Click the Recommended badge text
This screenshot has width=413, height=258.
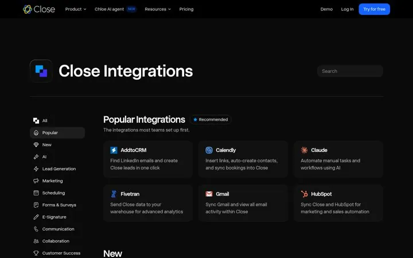pyautogui.click(x=213, y=119)
